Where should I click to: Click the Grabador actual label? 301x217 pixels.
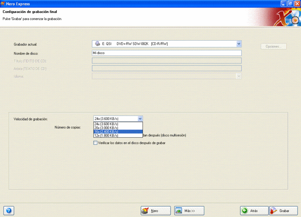25,44
